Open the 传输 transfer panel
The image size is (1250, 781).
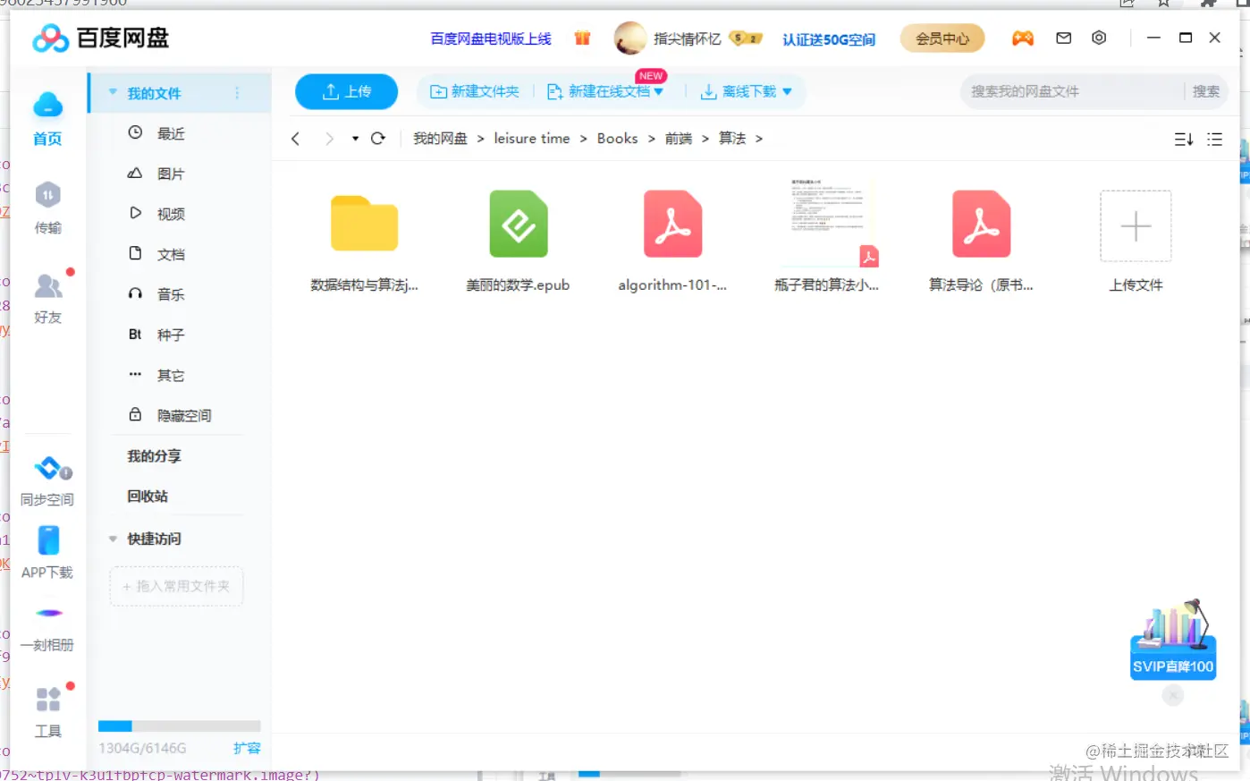pyautogui.click(x=47, y=195)
